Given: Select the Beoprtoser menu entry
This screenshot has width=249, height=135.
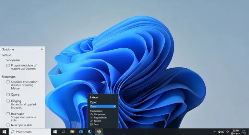Looking at the screenshot, I should [100, 114].
